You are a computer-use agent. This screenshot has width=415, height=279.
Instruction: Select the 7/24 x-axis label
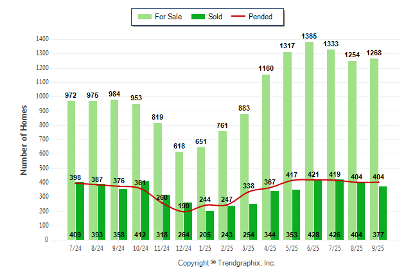click(x=75, y=248)
